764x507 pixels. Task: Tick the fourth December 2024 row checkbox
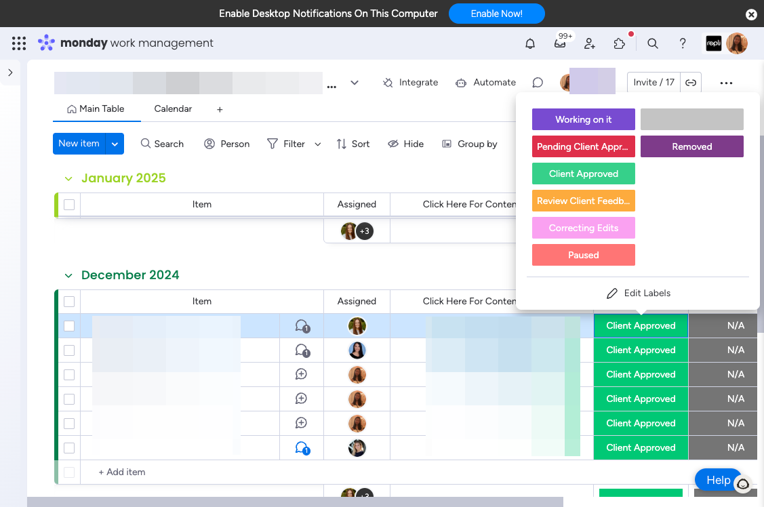coord(69,399)
